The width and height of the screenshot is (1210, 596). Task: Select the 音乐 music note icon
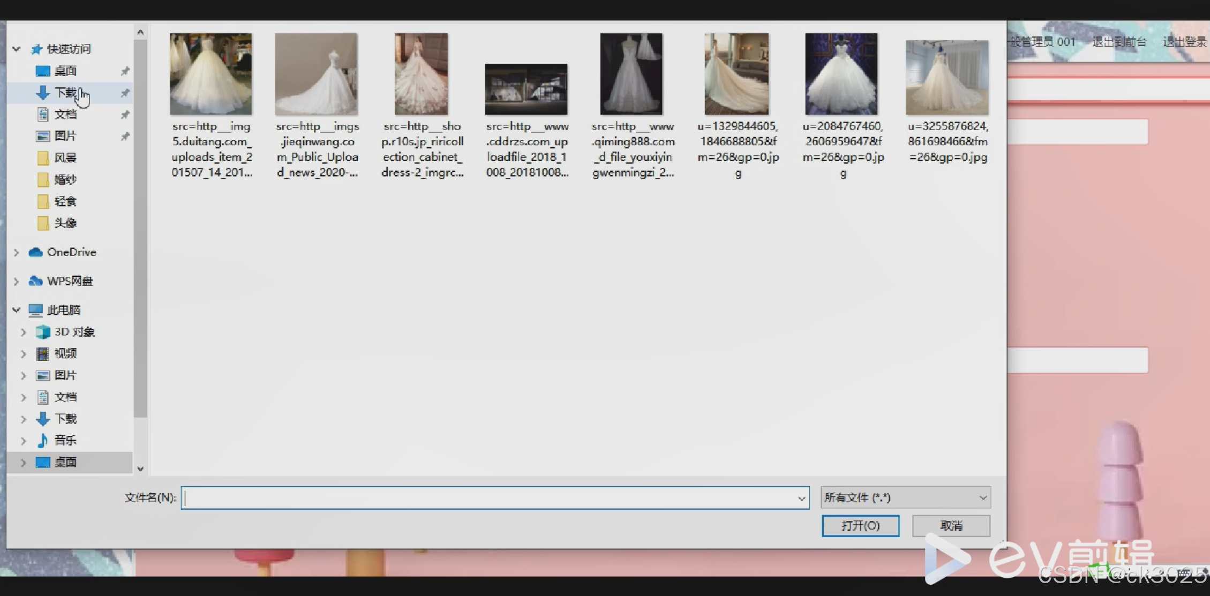(x=43, y=441)
